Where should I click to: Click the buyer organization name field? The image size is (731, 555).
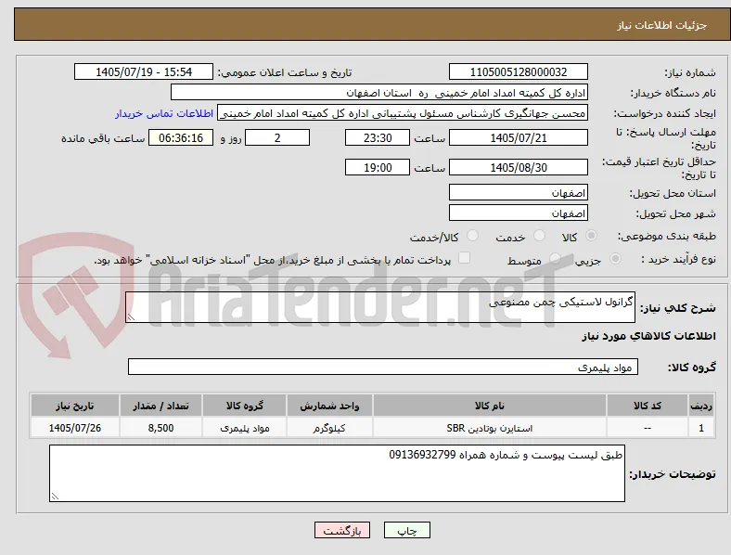point(379,92)
